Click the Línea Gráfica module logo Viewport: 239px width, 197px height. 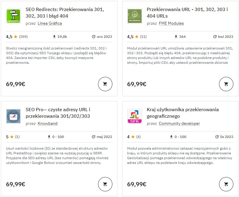point(13,16)
